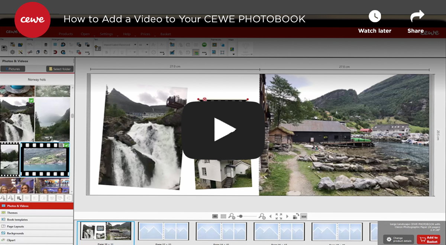Switch to Backgrounds panel

[x=37, y=233]
